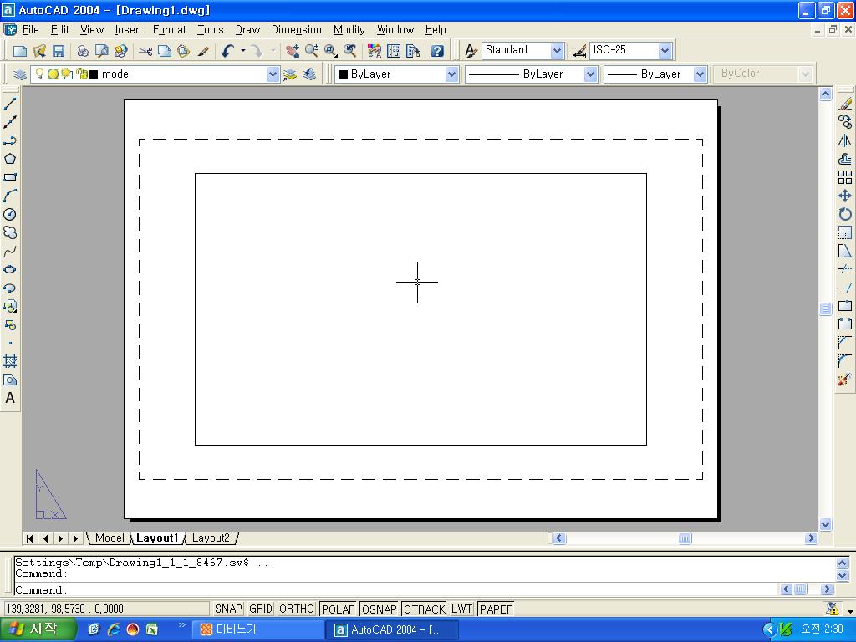This screenshot has height=642, width=856.
Task: Click the horizontal scrollbar thumb of drawing area
Action: [685, 539]
